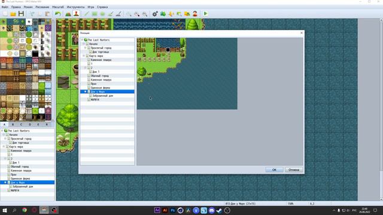The height and width of the screenshot is (215, 383).
Task: Click the map preview in Локация dialog
Action: coord(187,73)
